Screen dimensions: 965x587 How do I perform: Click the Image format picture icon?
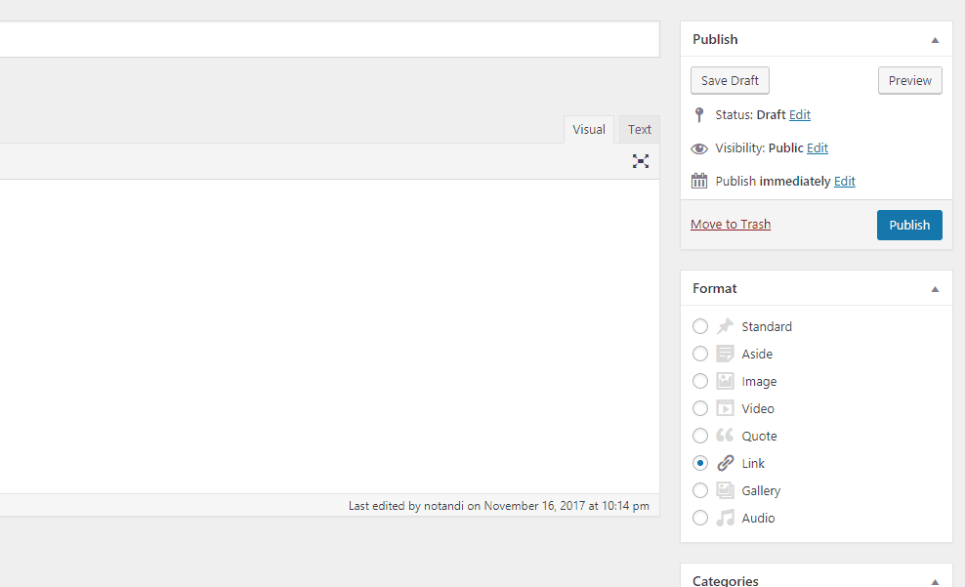click(x=725, y=382)
